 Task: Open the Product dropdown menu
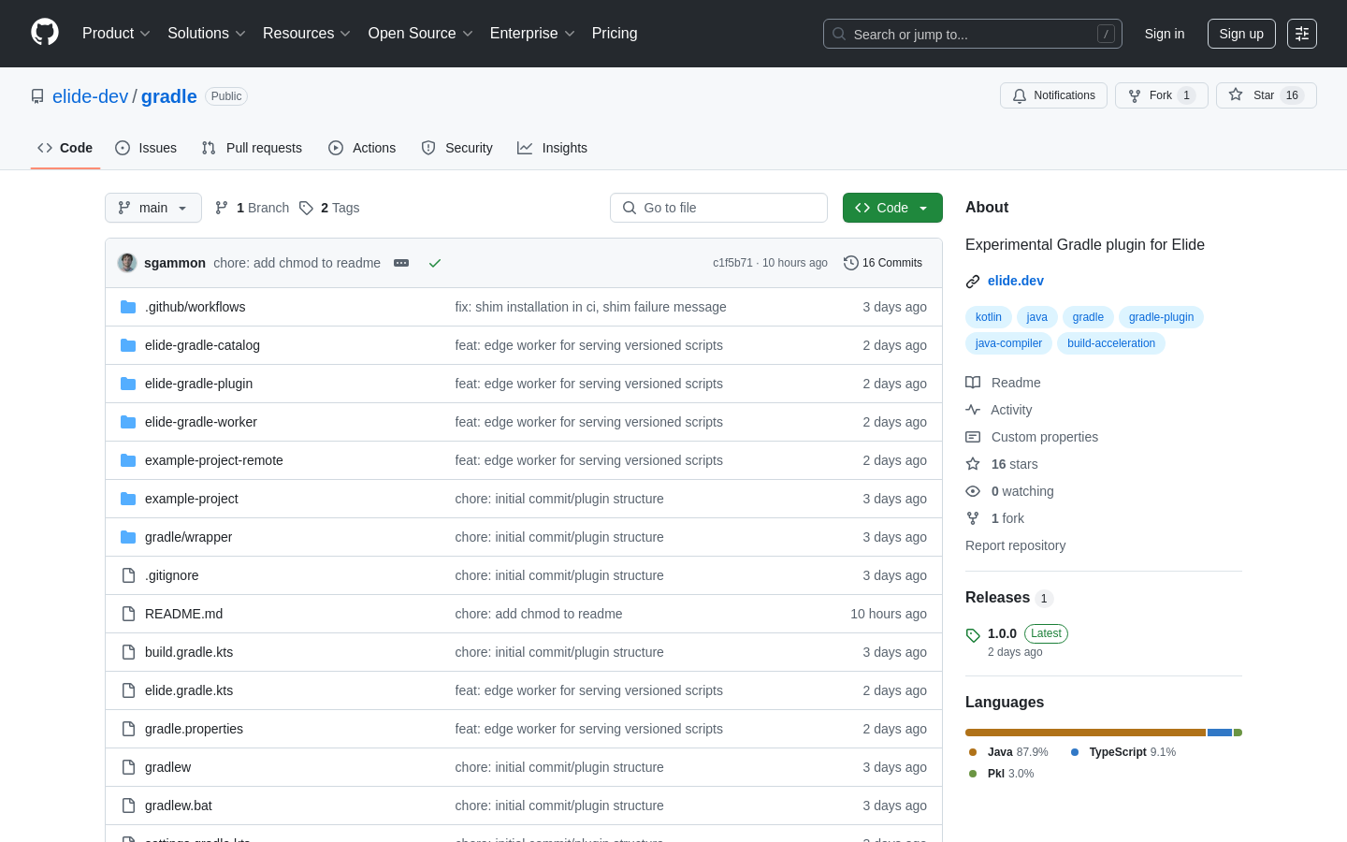[x=116, y=34]
